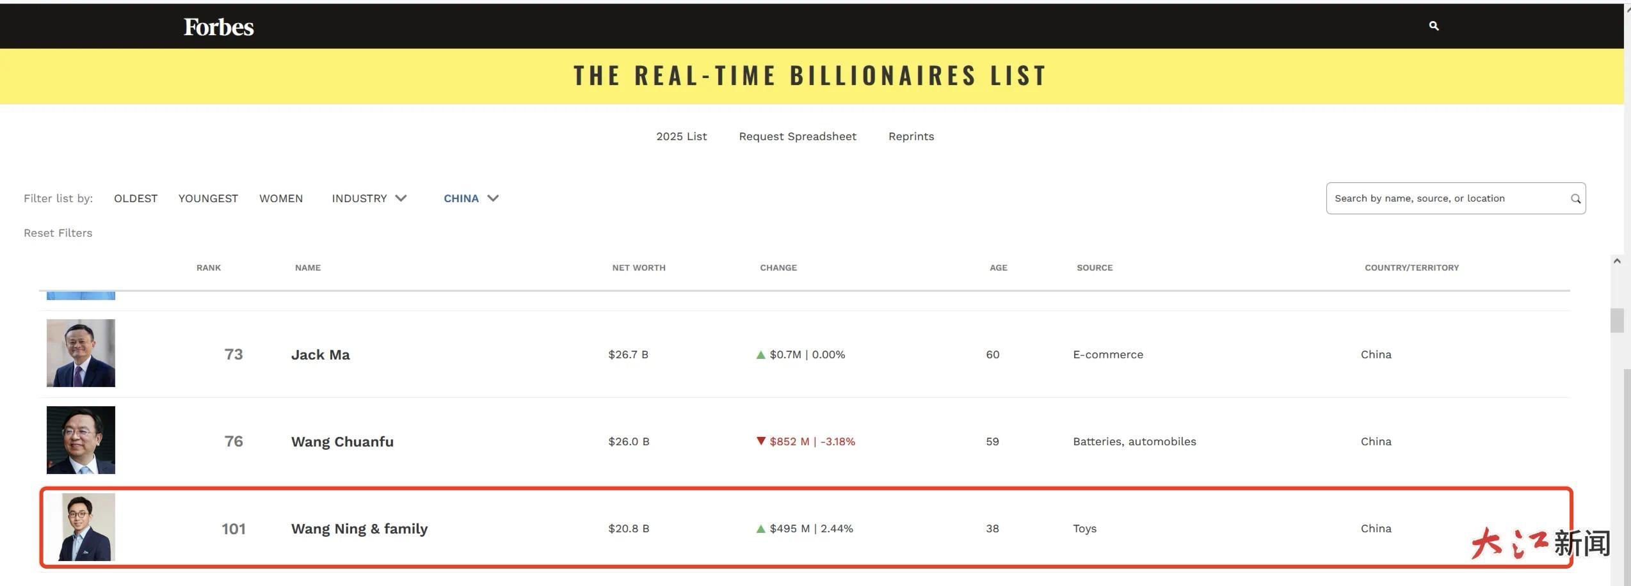Click the Forbes logo
The image size is (1631, 586).
(x=219, y=27)
